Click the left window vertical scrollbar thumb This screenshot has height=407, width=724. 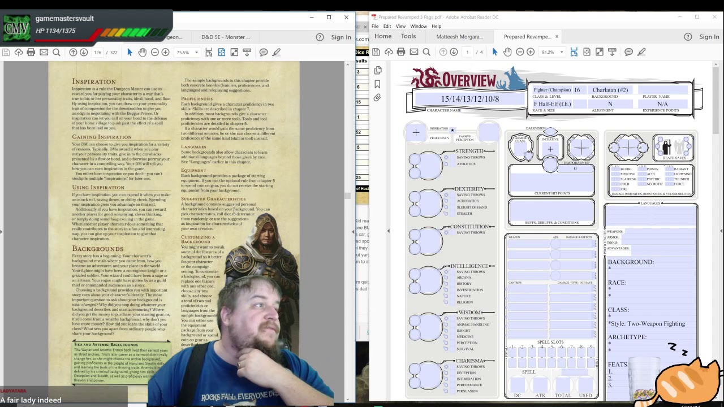(347, 196)
